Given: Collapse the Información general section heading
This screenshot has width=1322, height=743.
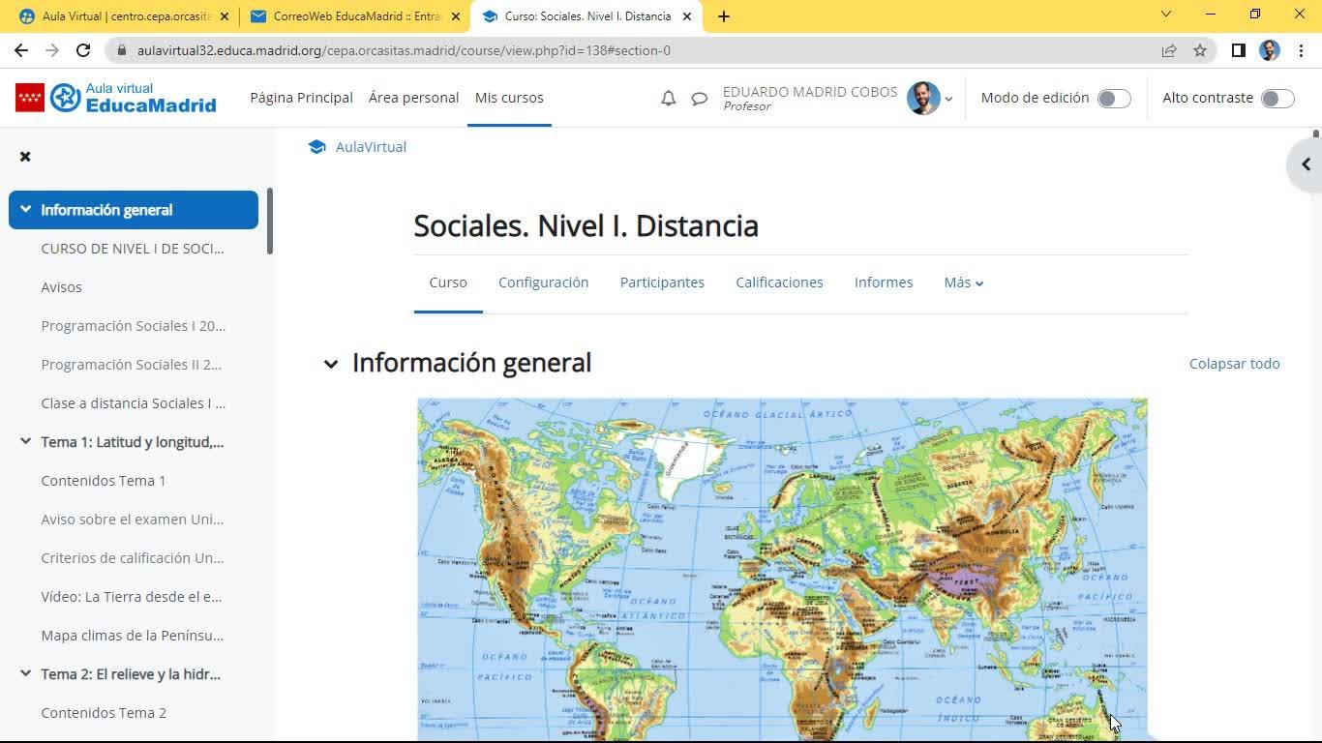Looking at the screenshot, I should click(331, 364).
